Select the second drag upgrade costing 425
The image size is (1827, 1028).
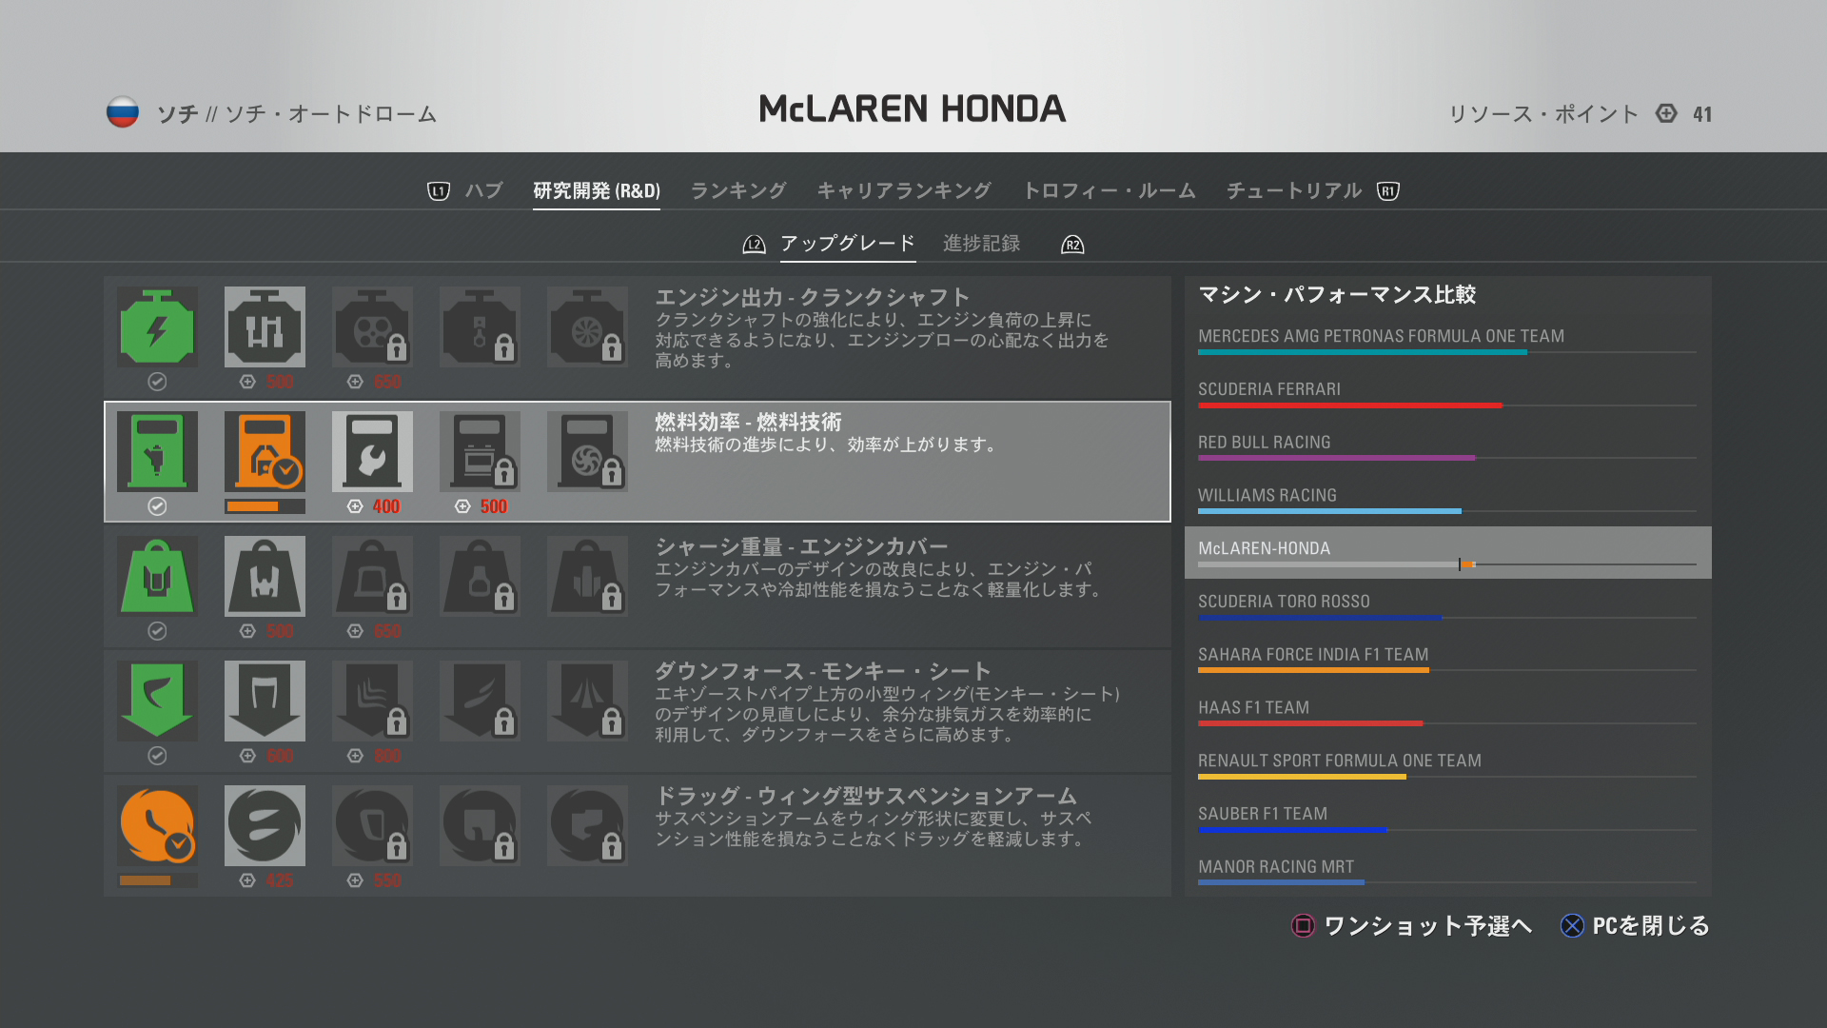pos(265,826)
